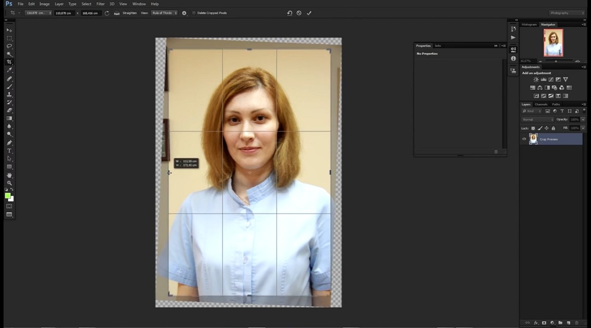Select the Healing Brush tool
Screen dimensions: 591x328
pyautogui.click(x=9, y=79)
